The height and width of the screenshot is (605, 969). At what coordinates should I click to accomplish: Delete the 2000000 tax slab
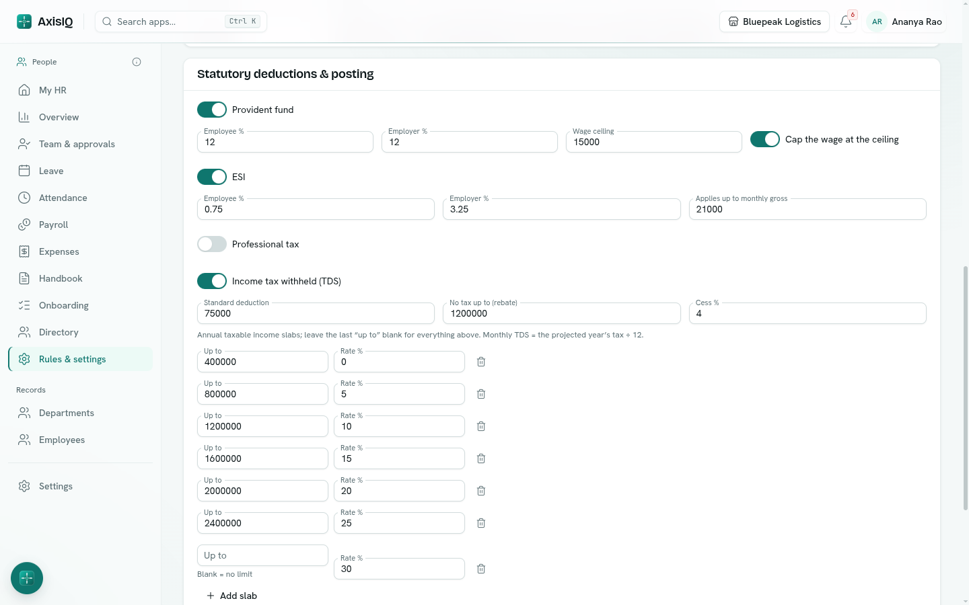481,491
